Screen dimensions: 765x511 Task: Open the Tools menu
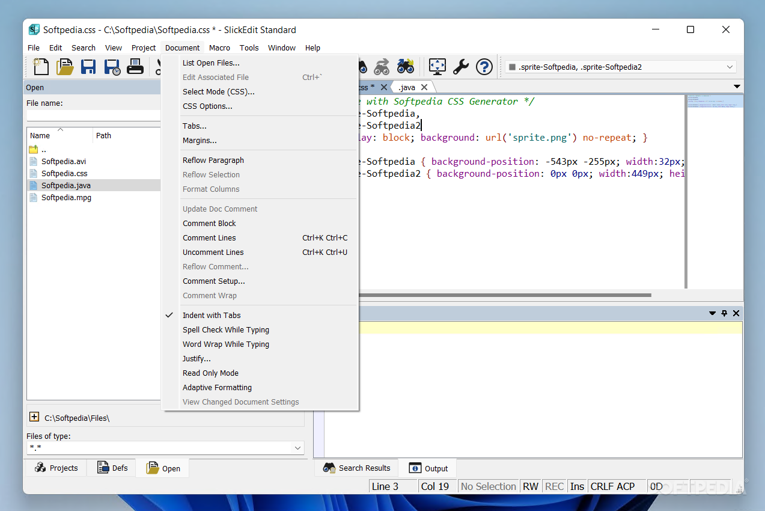[249, 47]
